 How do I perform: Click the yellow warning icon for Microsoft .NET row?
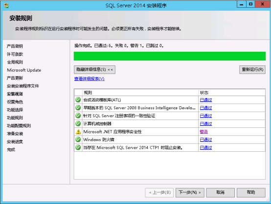click(x=78, y=132)
